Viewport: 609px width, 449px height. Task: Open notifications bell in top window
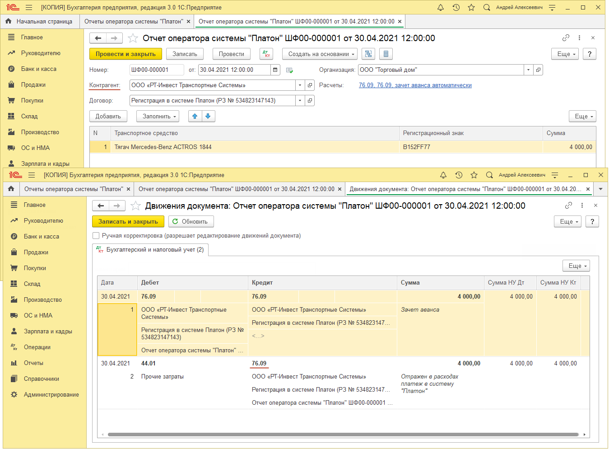(x=441, y=7)
